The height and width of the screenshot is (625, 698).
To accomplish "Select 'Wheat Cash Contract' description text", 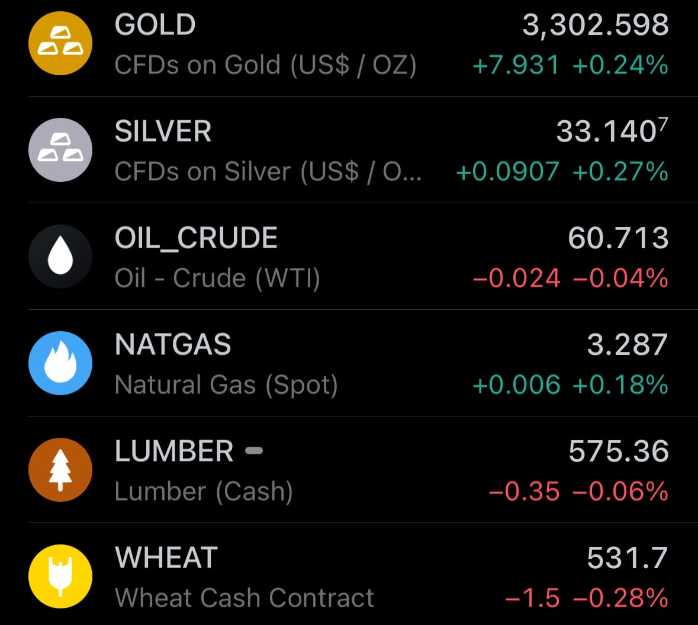I will 244,598.
